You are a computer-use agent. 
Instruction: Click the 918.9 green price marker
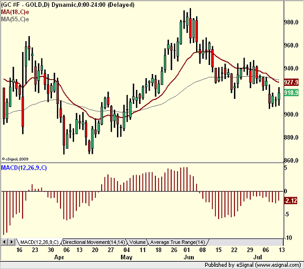[291, 93]
